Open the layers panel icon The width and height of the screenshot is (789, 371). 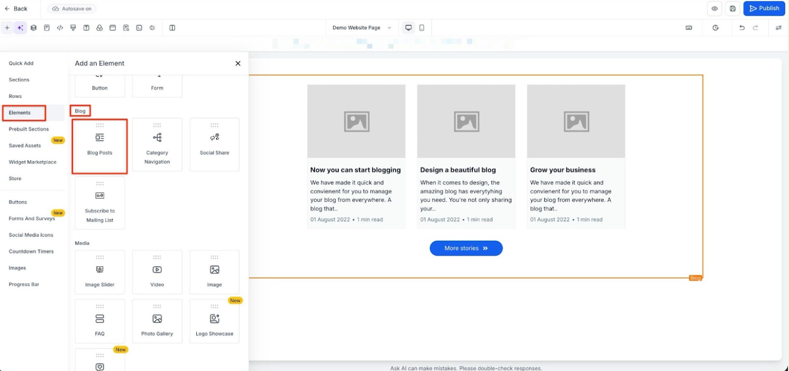33,28
